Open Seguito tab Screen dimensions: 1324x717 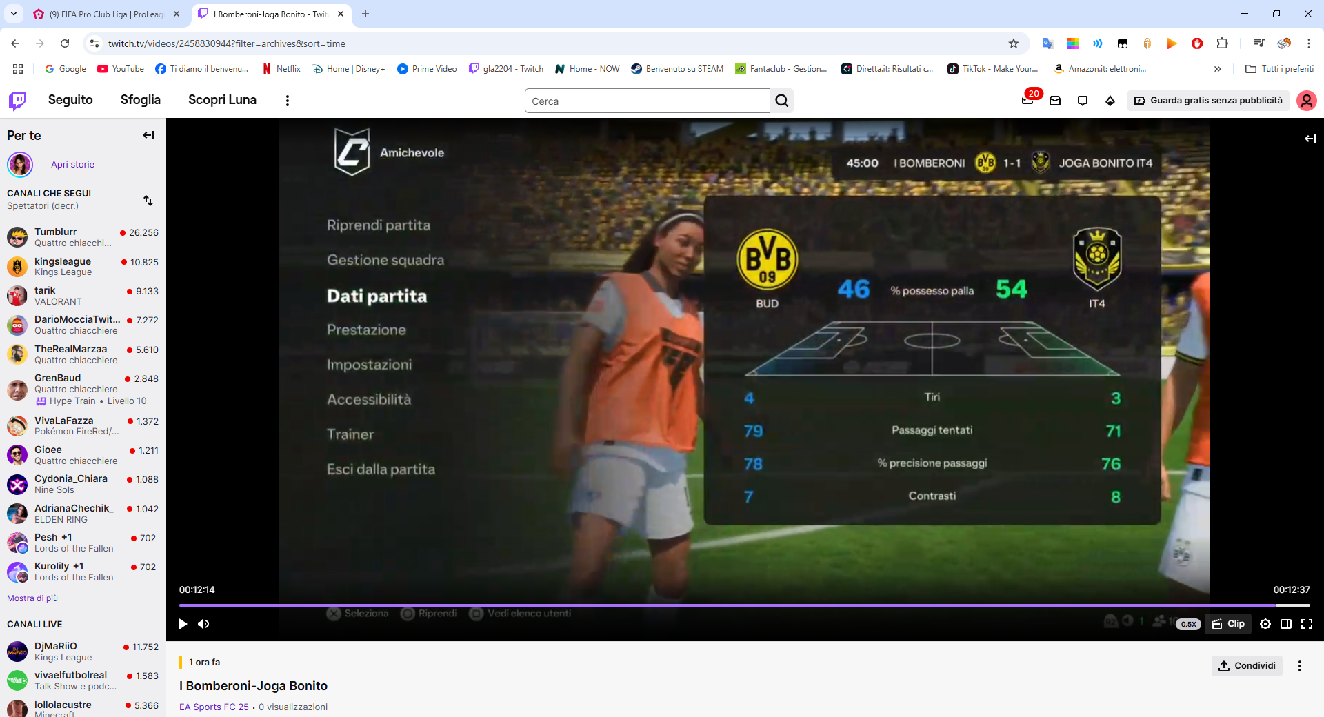tap(70, 100)
